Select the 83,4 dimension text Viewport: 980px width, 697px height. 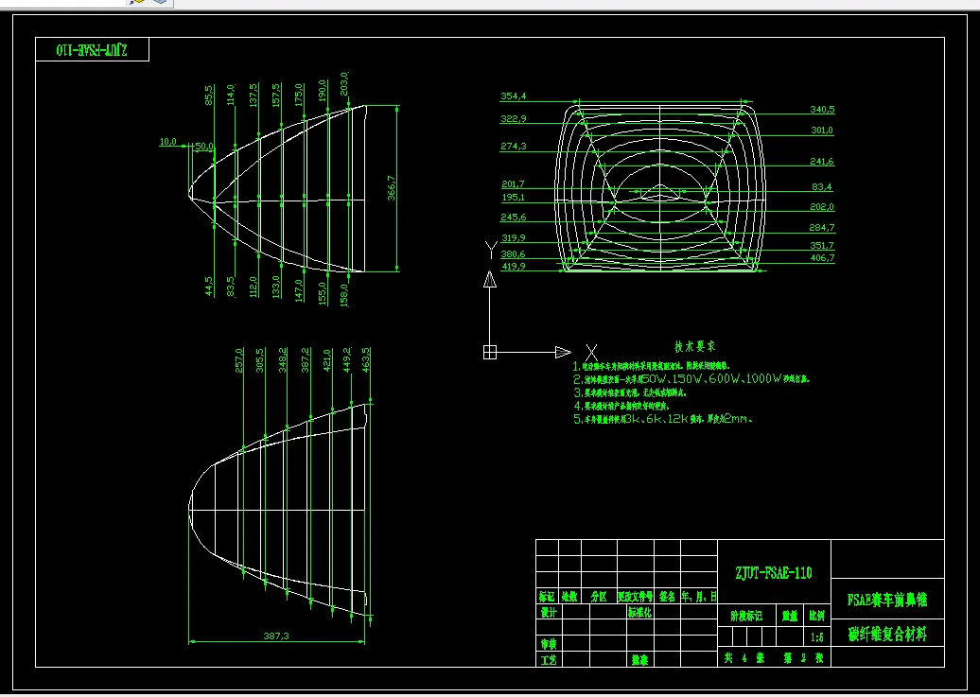pyautogui.click(x=822, y=186)
